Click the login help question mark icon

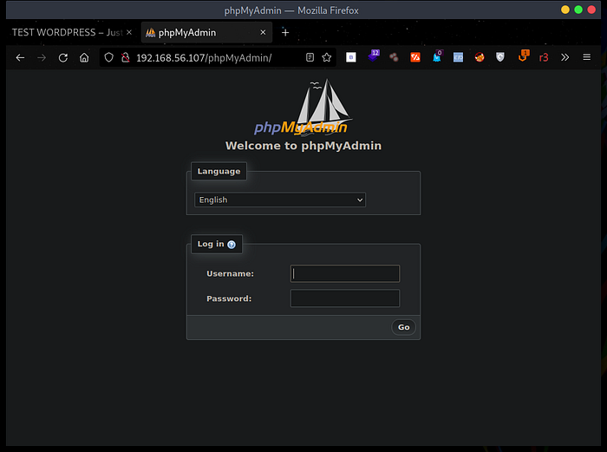coord(232,245)
